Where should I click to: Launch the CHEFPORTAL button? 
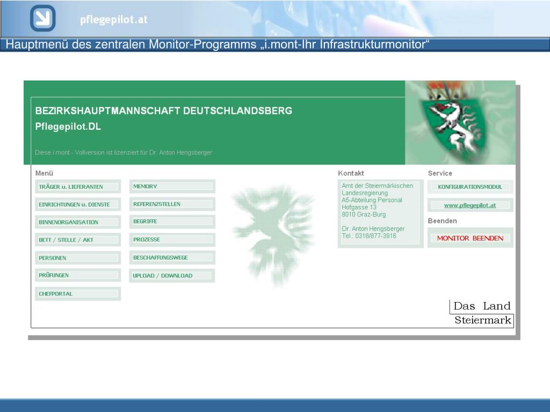tap(78, 293)
